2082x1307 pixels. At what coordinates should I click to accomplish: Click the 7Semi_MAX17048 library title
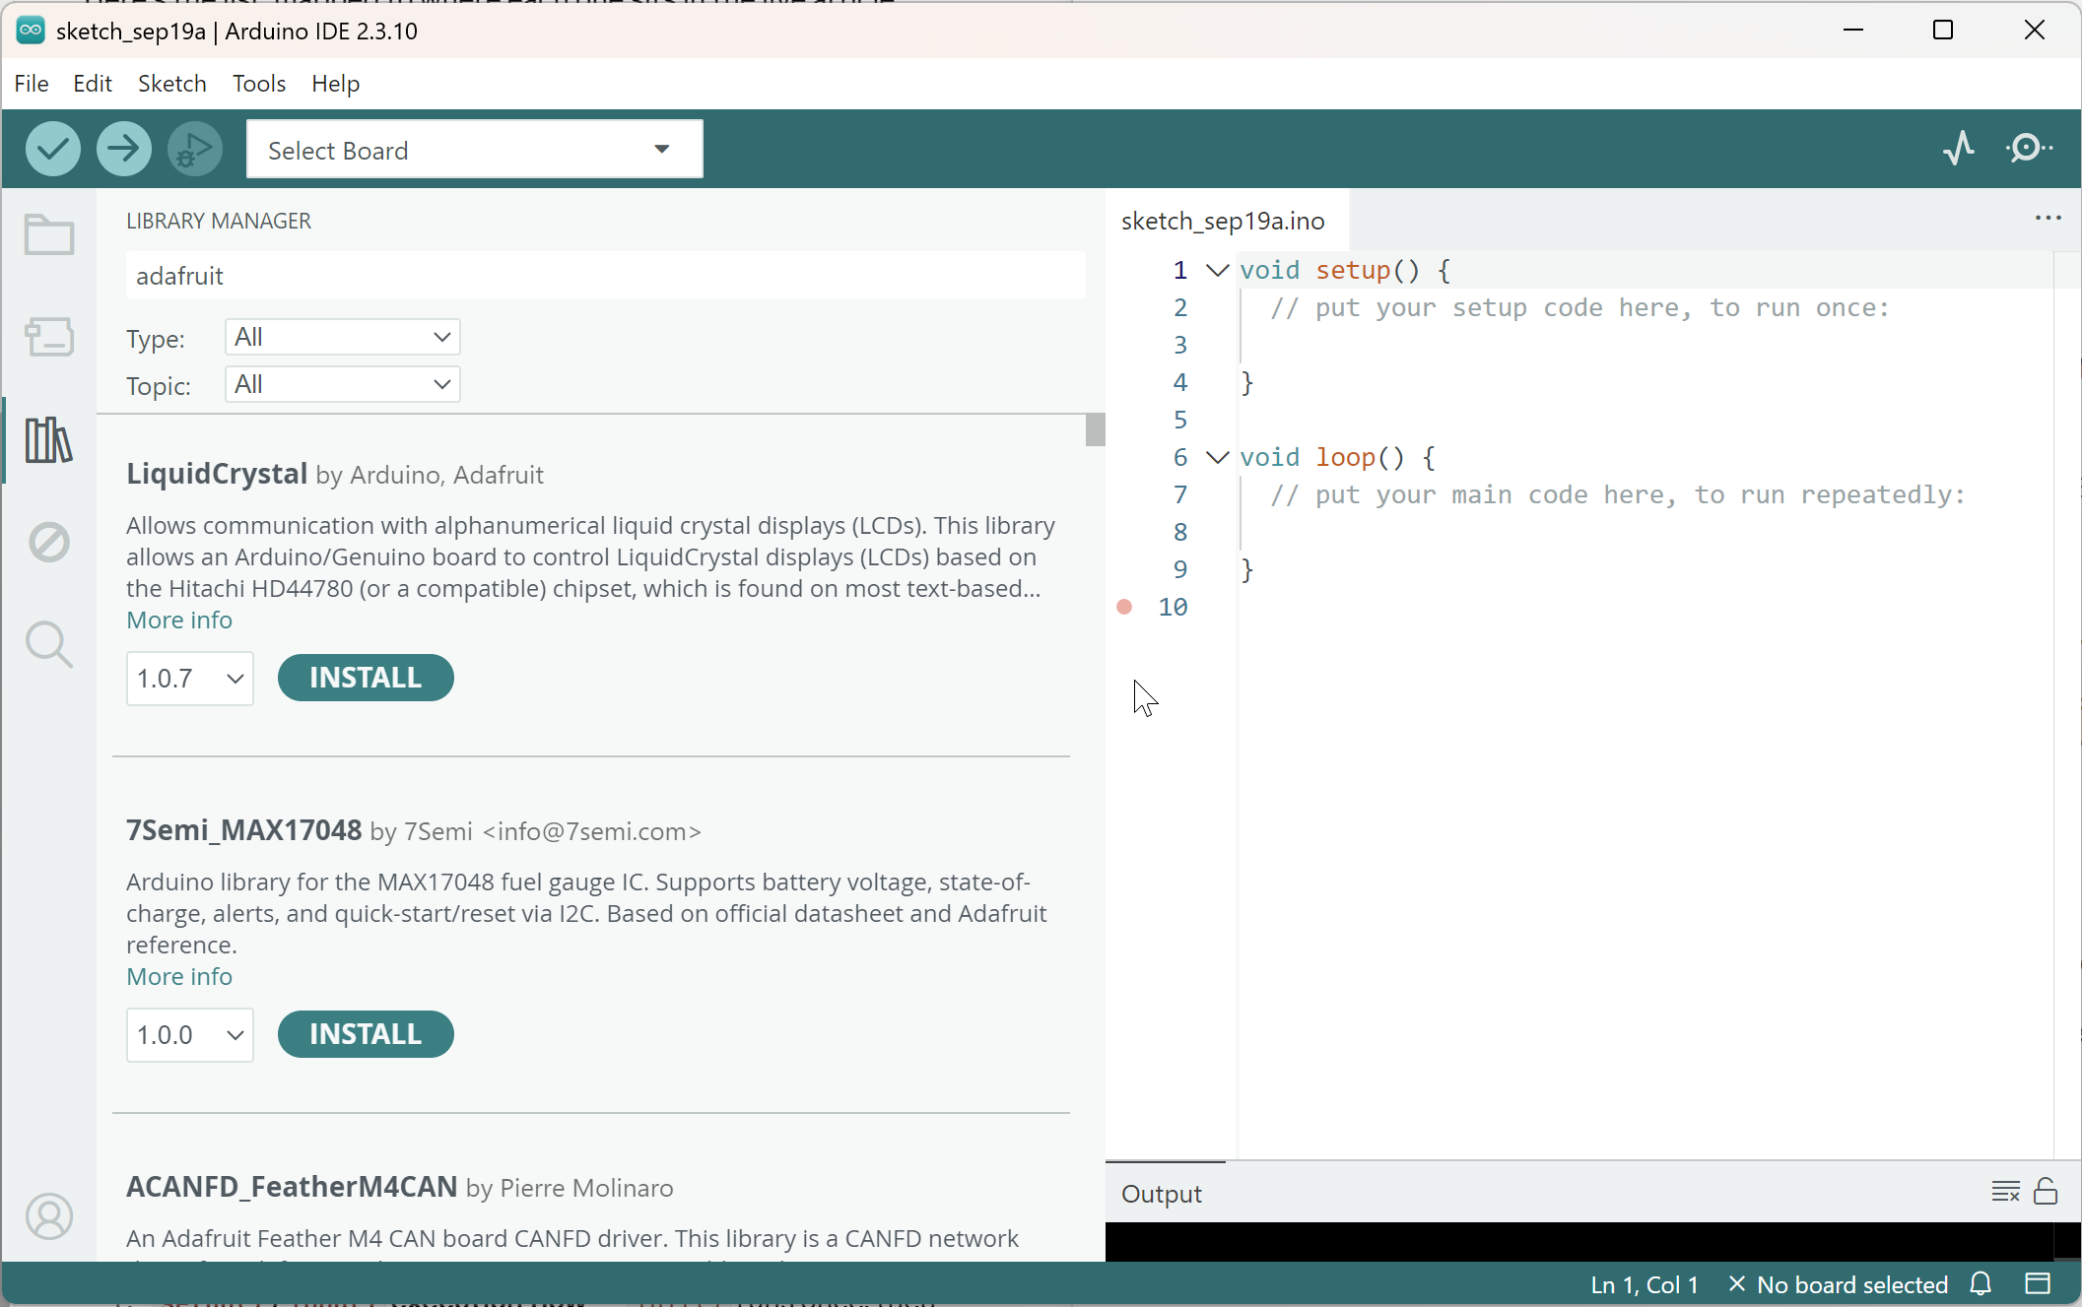(243, 830)
